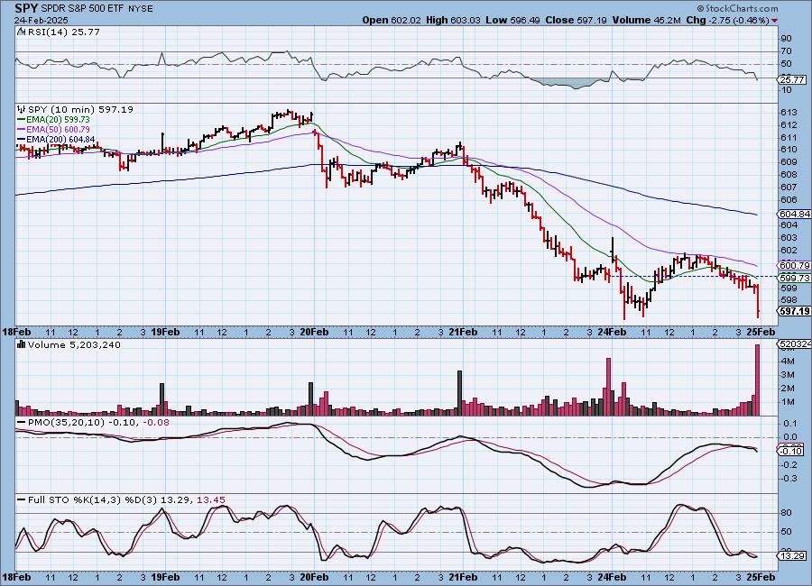
Task: Click the 4M volume axis label
Action: click(x=788, y=361)
